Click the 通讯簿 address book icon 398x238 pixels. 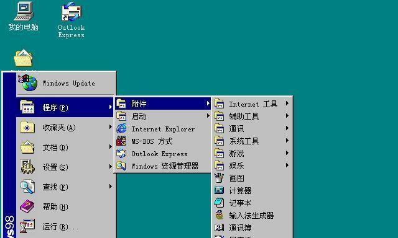pos(219,227)
